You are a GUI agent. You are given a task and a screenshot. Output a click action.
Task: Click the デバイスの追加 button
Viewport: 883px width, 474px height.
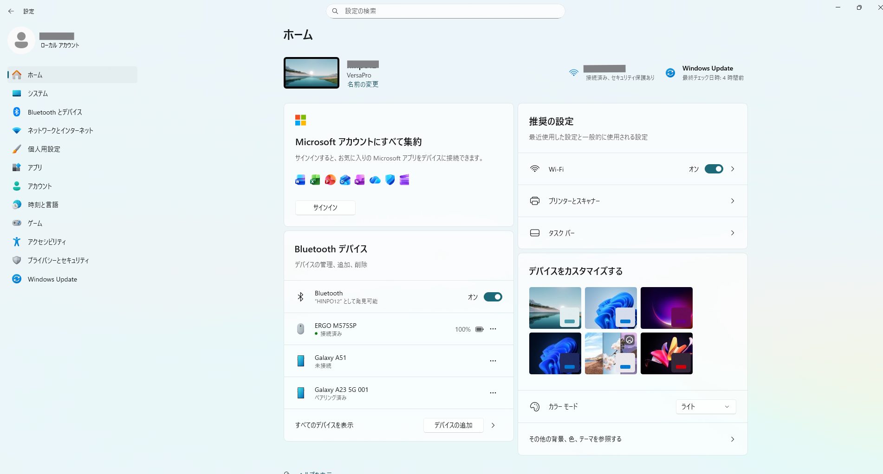[453, 425]
